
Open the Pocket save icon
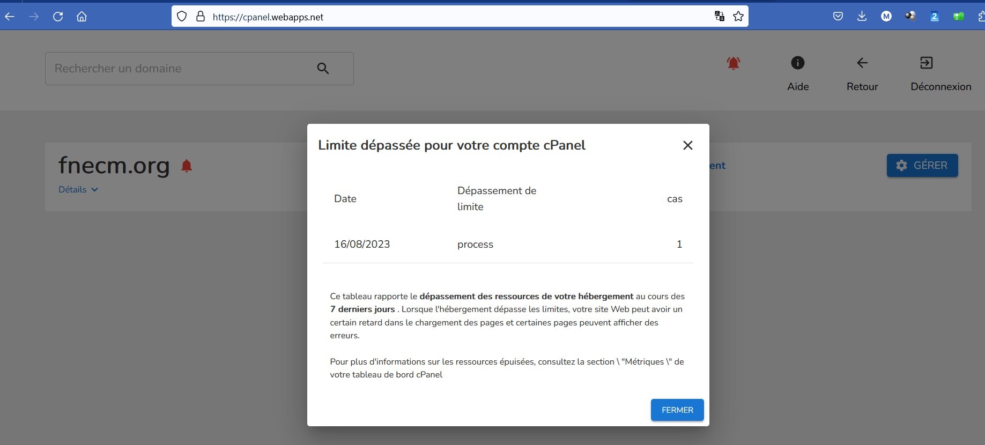pos(838,17)
